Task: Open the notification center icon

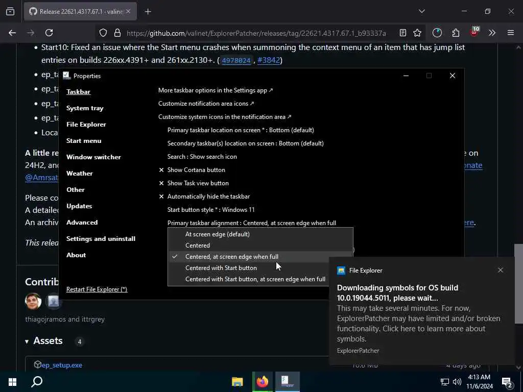Action: [x=507, y=382]
